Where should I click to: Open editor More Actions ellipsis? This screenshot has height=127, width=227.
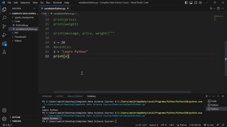pyautogui.click(x=223, y=8)
